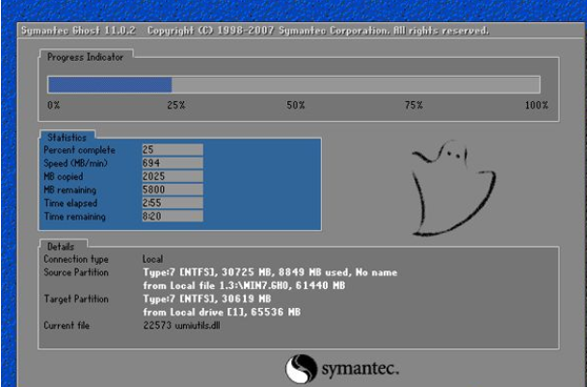Click the Statistics group label
This screenshot has width=587, height=387.
(67, 138)
